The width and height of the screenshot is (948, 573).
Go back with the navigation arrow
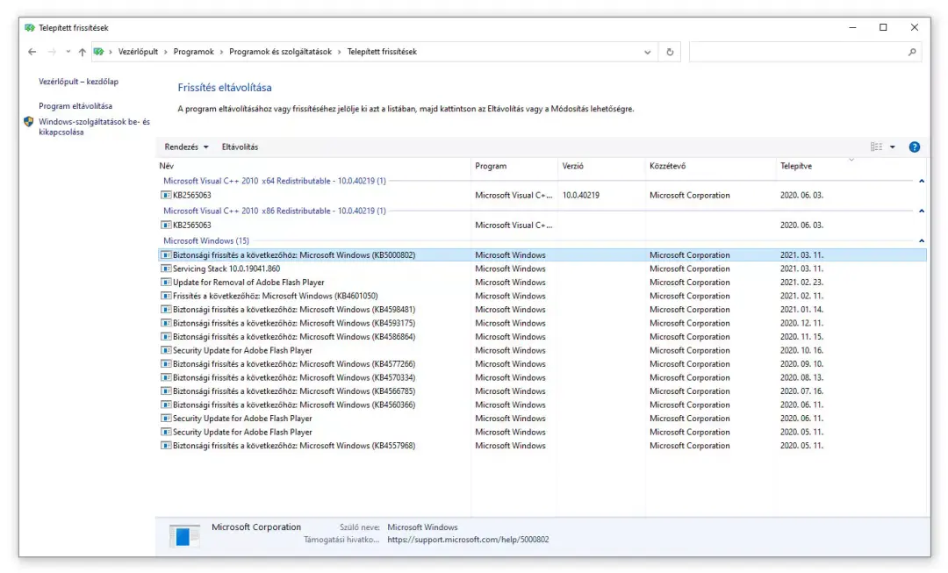[x=32, y=52]
